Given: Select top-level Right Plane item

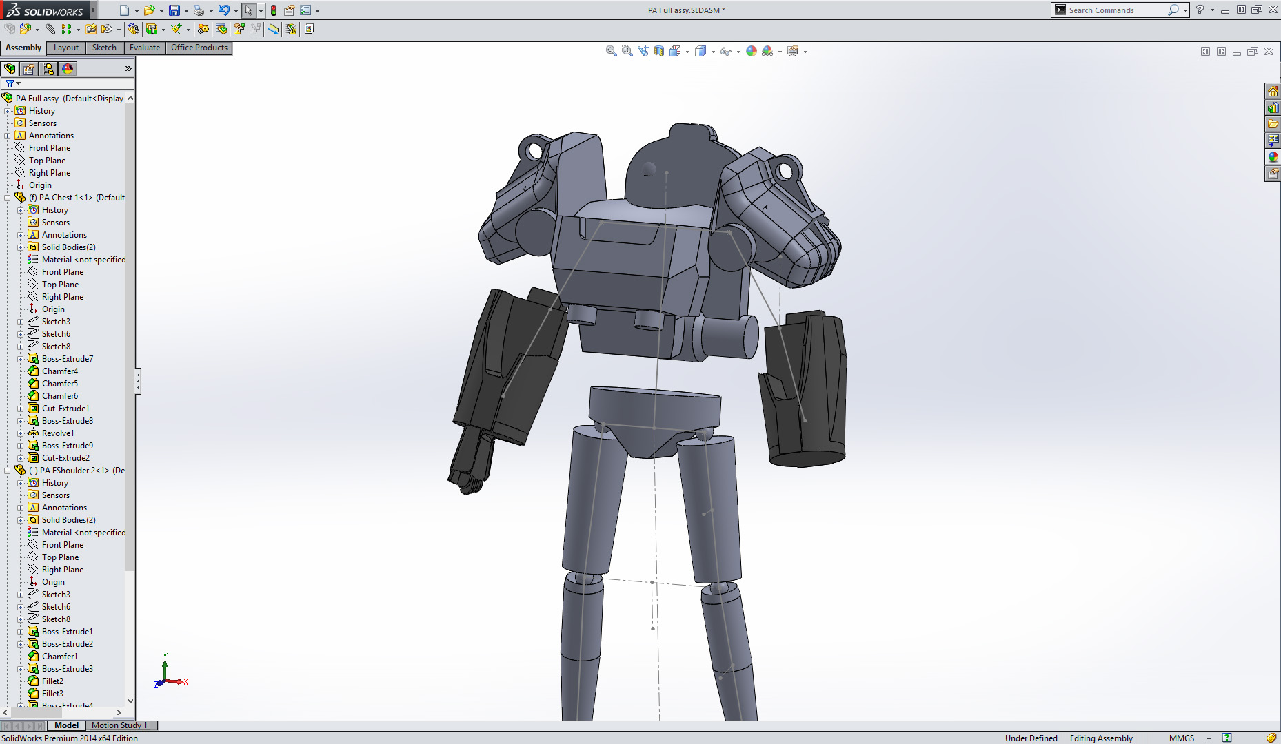Looking at the screenshot, I should pyautogui.click(x=50, y=173).
